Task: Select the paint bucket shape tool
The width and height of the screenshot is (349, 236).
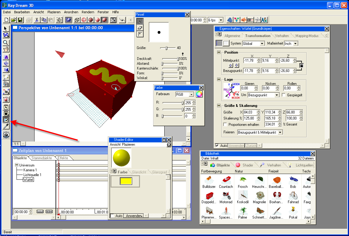Action: [x=6, y=113]
